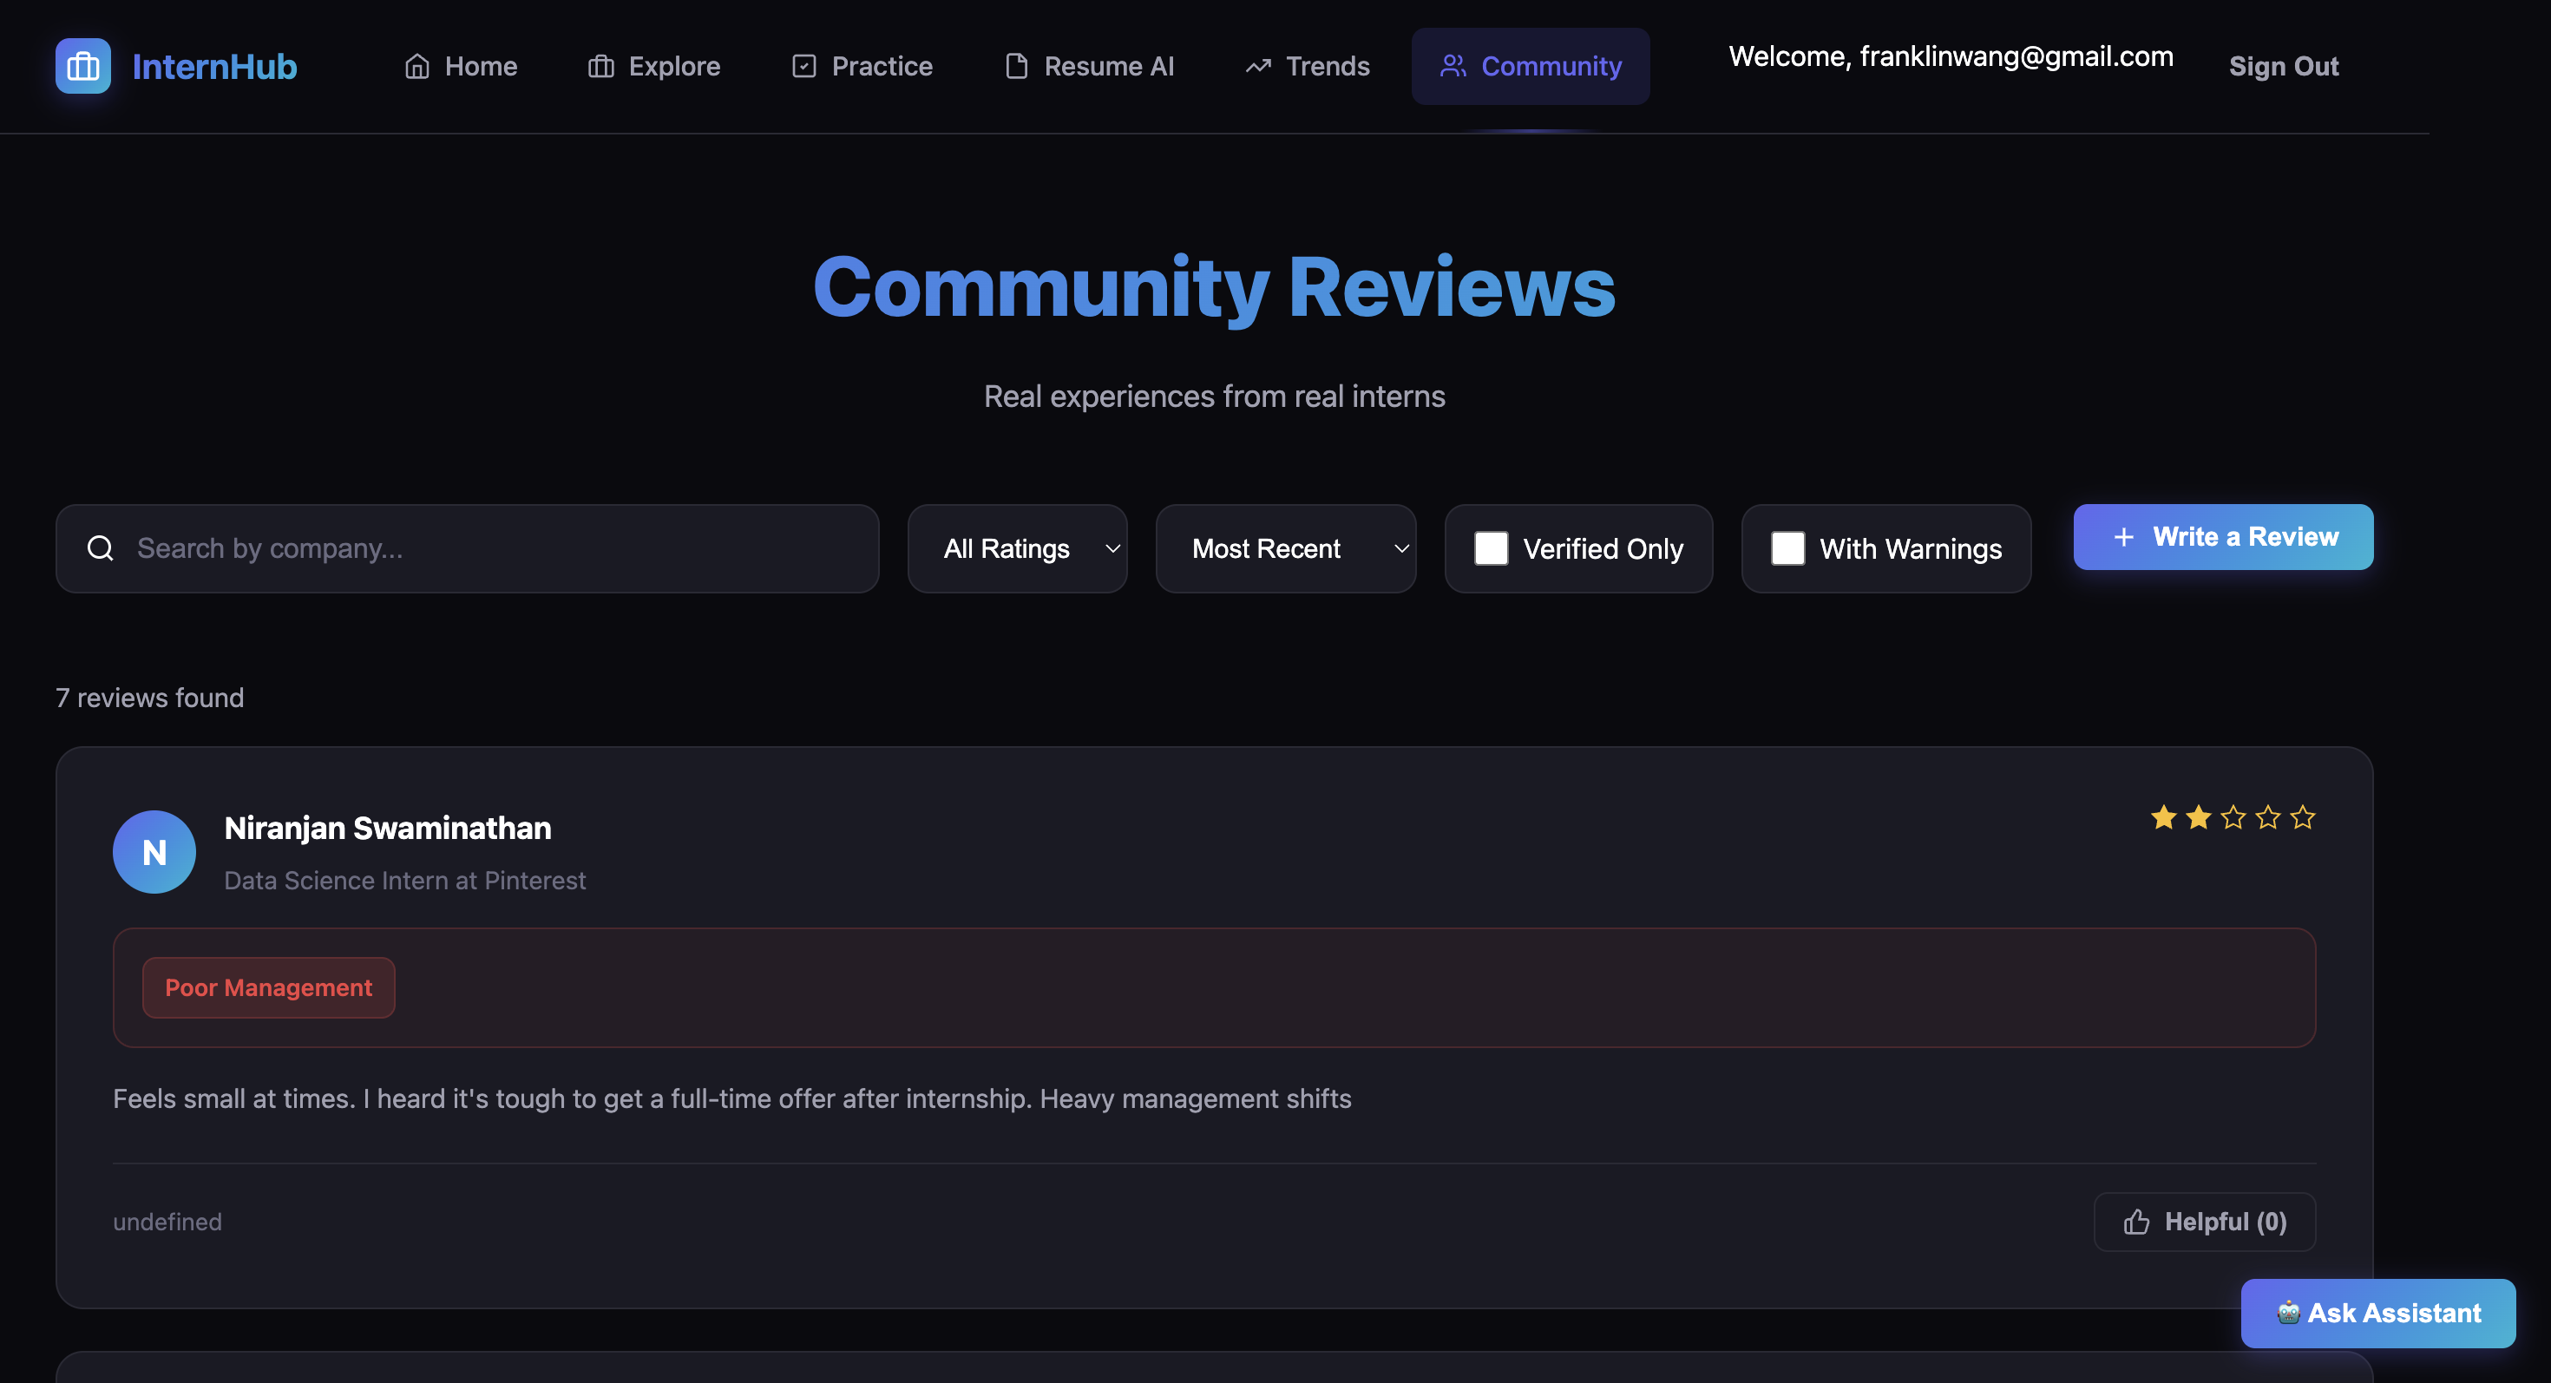Screen dimensions: 2551x1383
Task: Click the Community people icon
Action: coord(1453,66)
